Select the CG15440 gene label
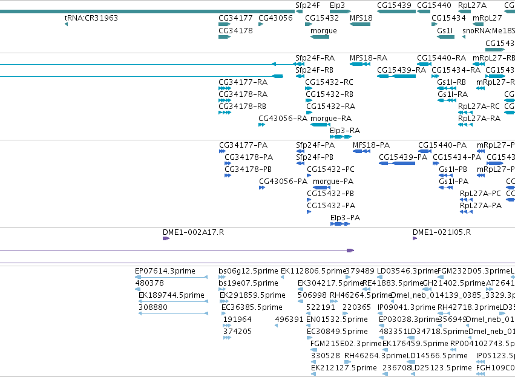Viewport: 515px width, 377px height. click(x=434, y=5)
